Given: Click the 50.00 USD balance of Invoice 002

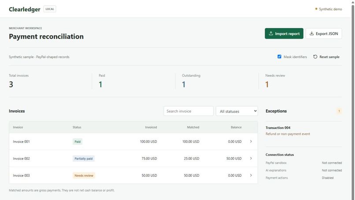Looking at the screenshot, I should click(234, 159).
